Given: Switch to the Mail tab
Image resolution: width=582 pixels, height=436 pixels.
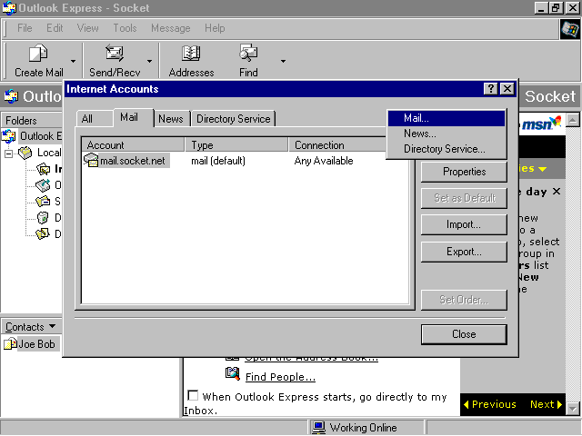Looking at the screenshot, I should pyautogui.click(x=134, y=117).
